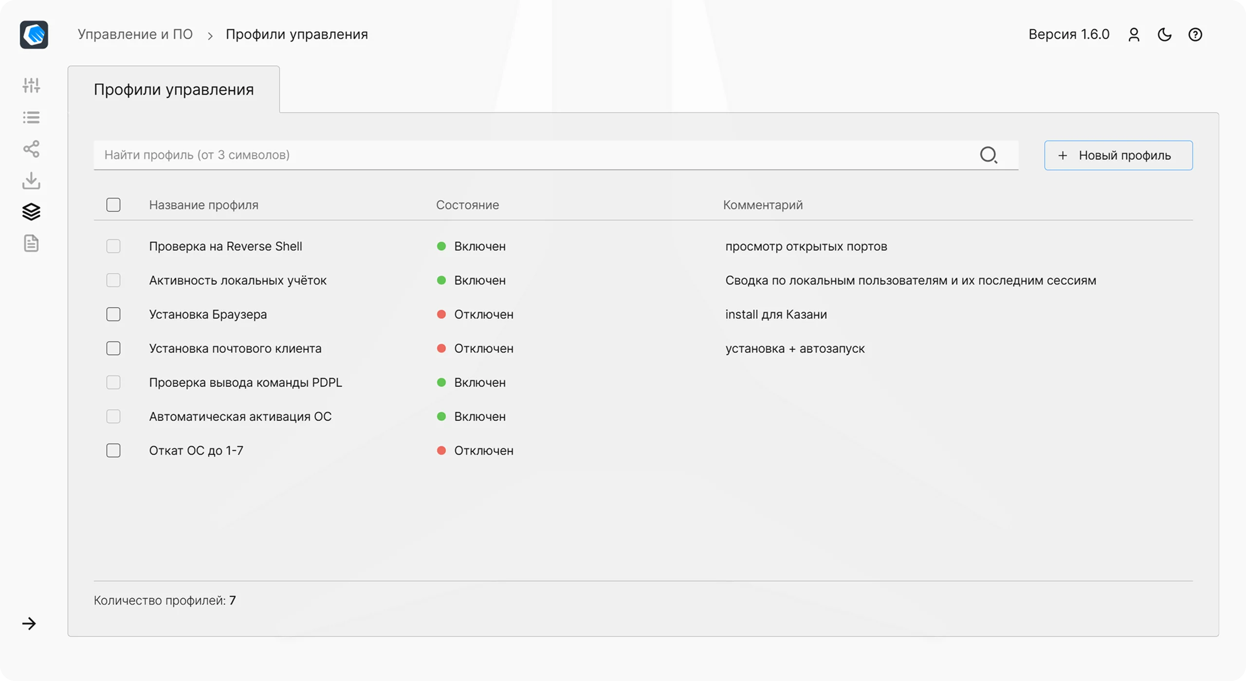This screenshot has height=681, width=1246.
Task: Click the установка + автозапуск comment
Action: click(795, 348)
